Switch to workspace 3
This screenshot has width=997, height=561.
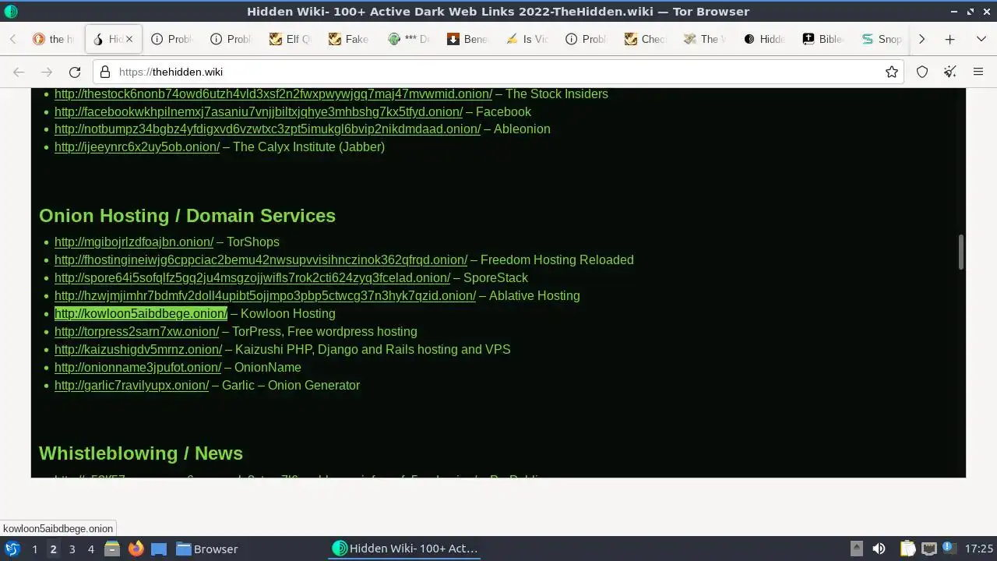tap(72, 549)
